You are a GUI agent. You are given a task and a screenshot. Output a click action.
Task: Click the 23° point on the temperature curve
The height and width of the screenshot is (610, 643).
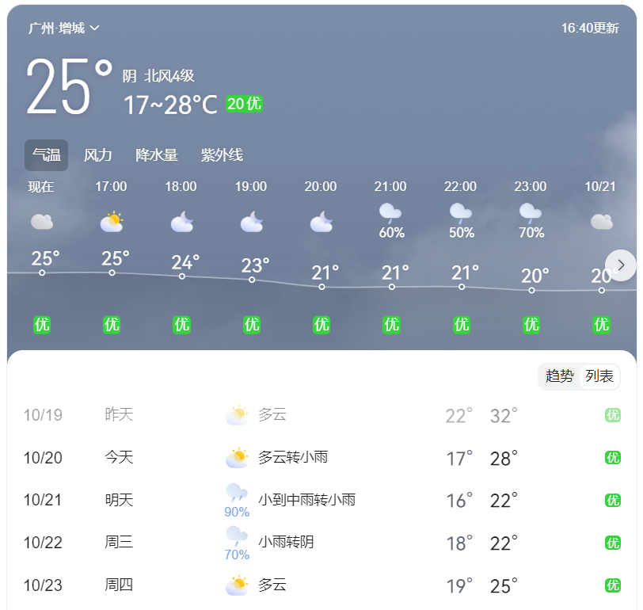click(252, 280)
